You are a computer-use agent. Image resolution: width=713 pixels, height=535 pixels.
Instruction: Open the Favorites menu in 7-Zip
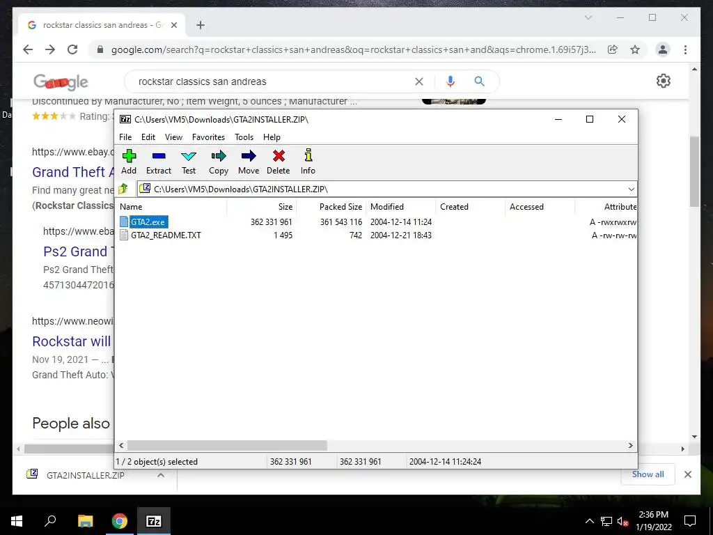(208, 137)
